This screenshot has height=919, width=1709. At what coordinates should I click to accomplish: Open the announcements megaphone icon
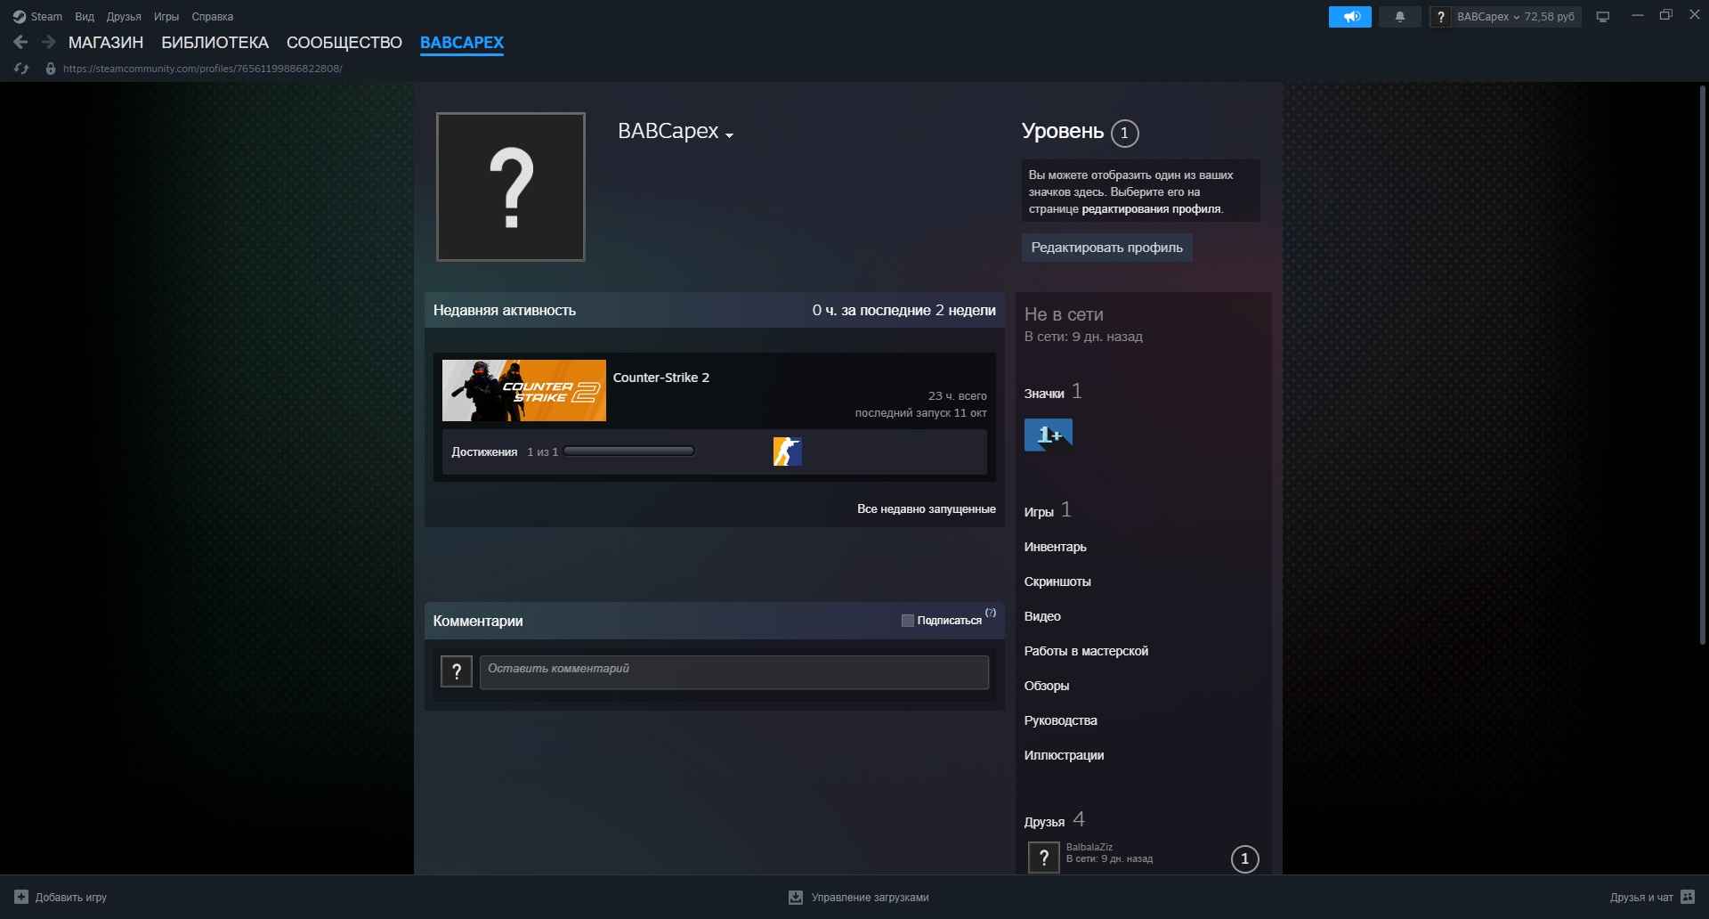[x=1349, y=17]
